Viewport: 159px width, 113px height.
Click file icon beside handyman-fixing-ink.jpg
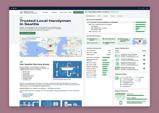click(117, 64)
